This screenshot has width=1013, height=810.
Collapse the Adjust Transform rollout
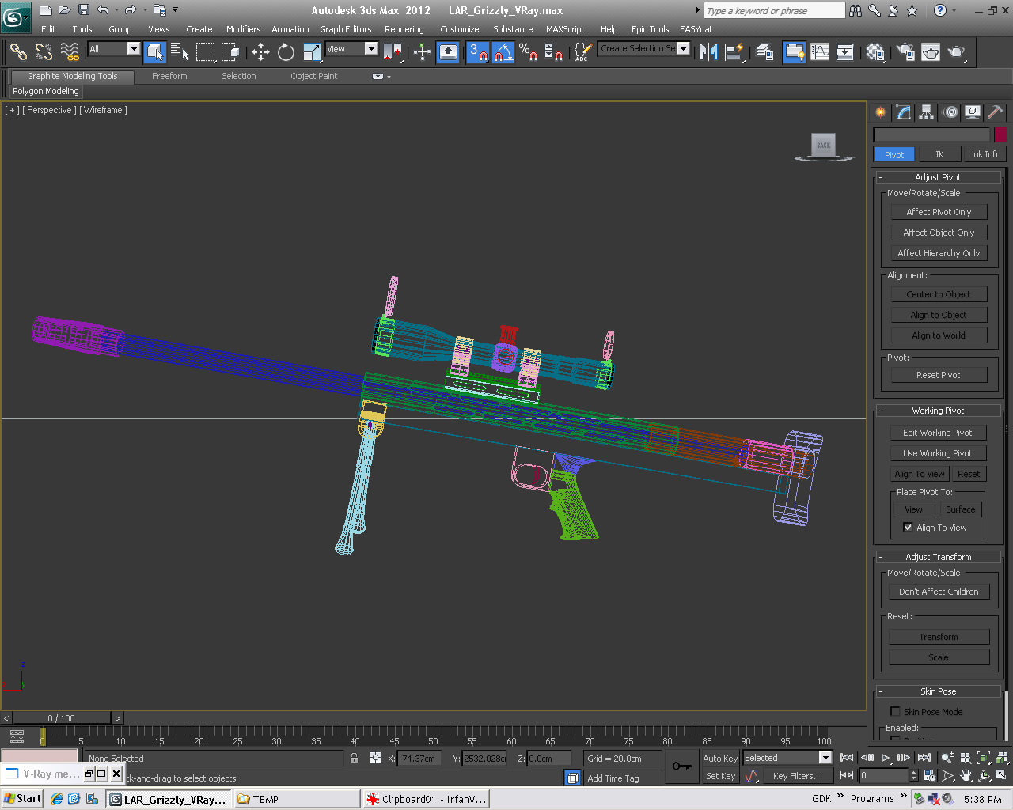point(938,557)
